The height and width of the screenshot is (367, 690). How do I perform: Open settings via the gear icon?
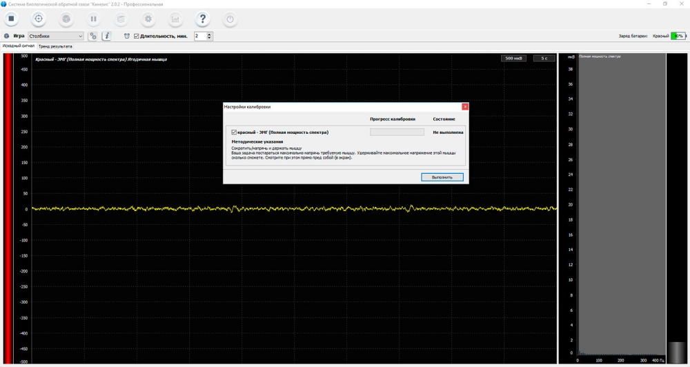click(148, 19)
